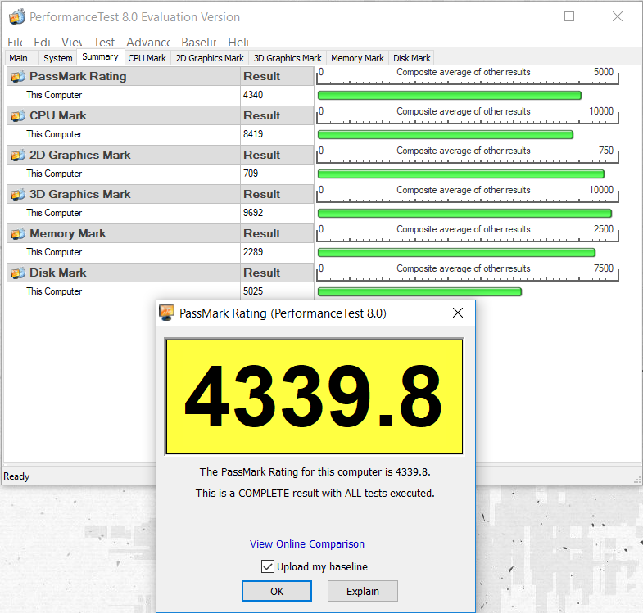Click the PassMark Rating row icon
The width and height of the screenshot is (643, 613).
18,77
